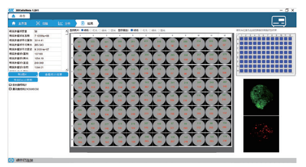Select 红光 in the second display option group
306x167 pixels.
coord(141,30)
